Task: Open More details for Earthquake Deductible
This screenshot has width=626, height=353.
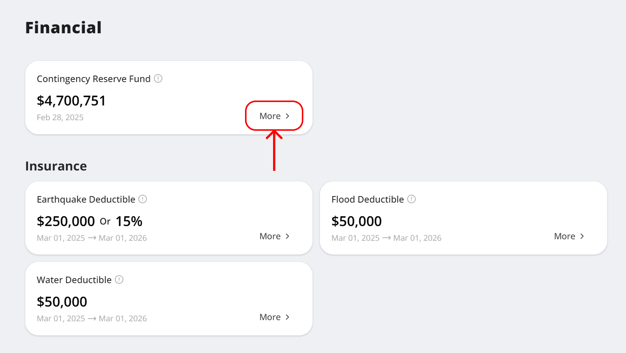Action: tap(270, 236)
